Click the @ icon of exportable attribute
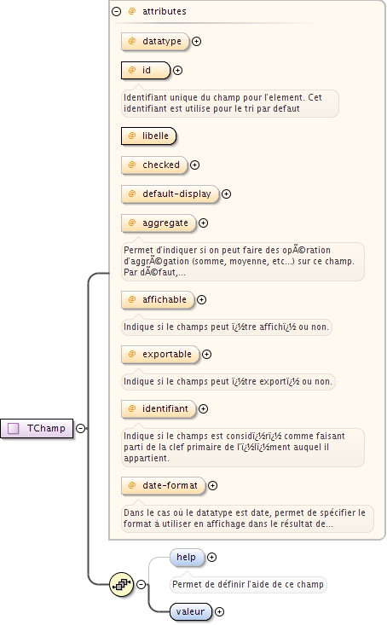 pos(132,354)
